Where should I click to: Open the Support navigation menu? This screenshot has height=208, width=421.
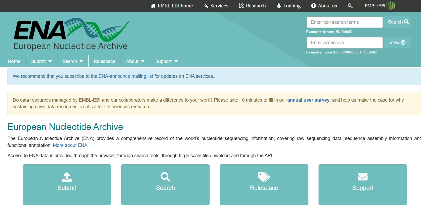pyautogui.click(x=166, y=61)
